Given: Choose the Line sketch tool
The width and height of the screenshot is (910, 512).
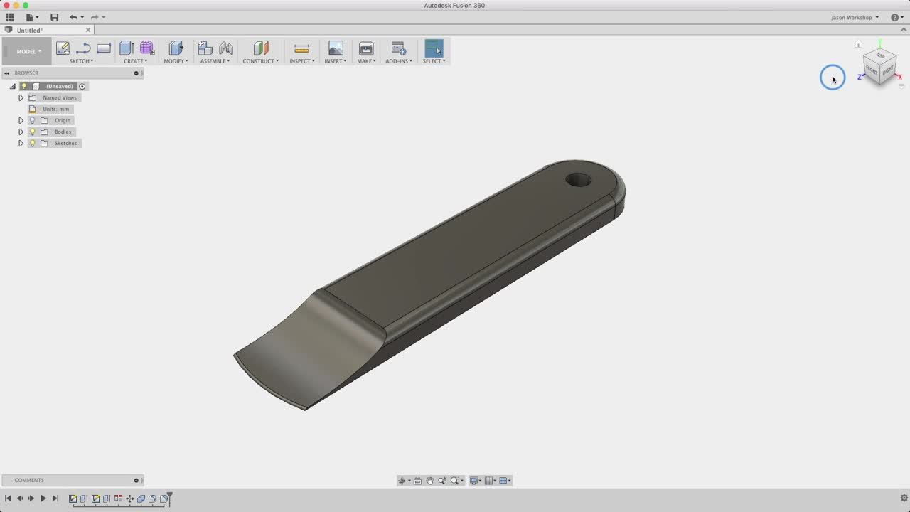Looking at the screenshot, I should tap(83, 48).
